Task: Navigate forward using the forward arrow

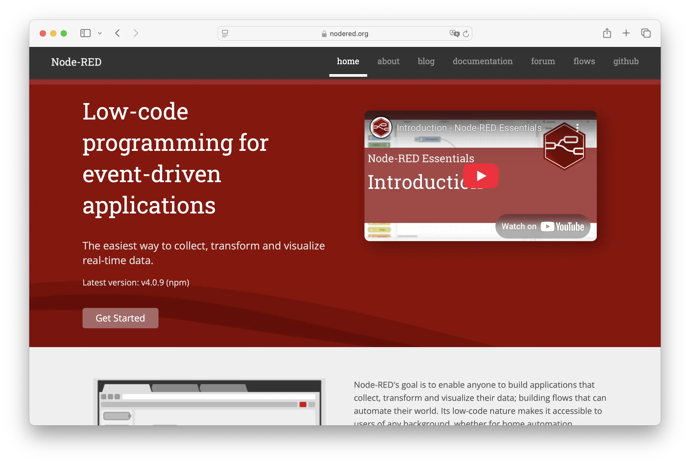Action: pos(136,33)
